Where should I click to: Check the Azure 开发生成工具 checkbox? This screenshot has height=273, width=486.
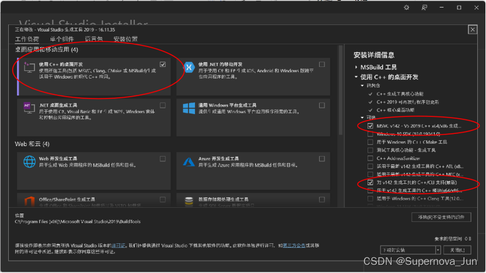(x=322, y=158)
